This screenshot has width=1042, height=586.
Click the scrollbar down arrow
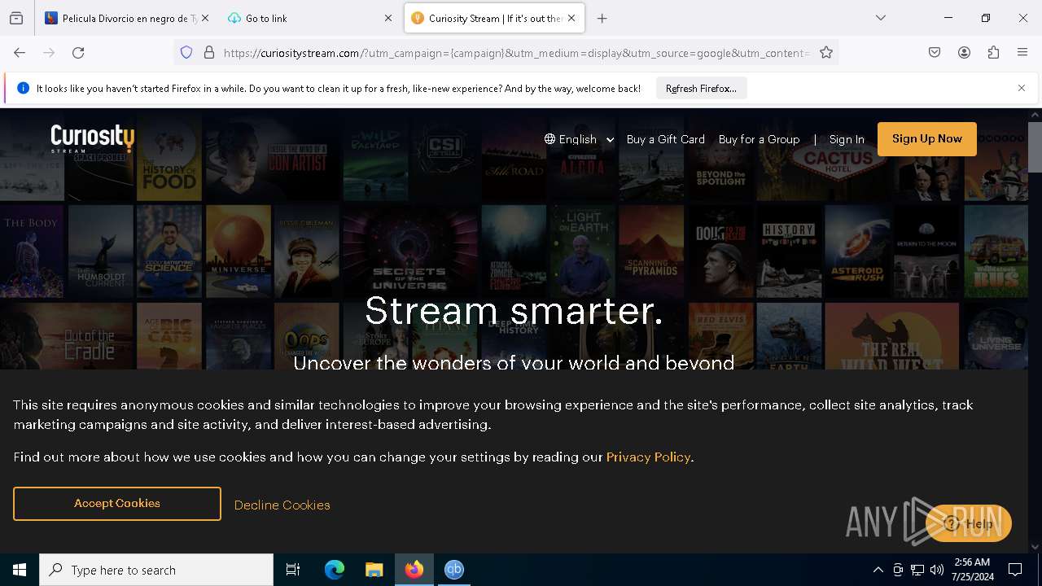pyautogui.click(x=1035, y=547)
